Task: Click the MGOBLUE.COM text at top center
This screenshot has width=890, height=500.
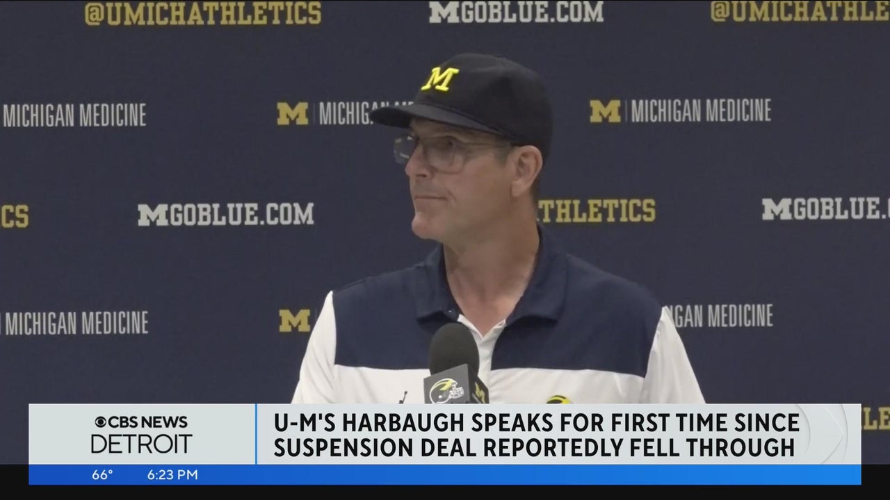Action: [x=516, y=12]
